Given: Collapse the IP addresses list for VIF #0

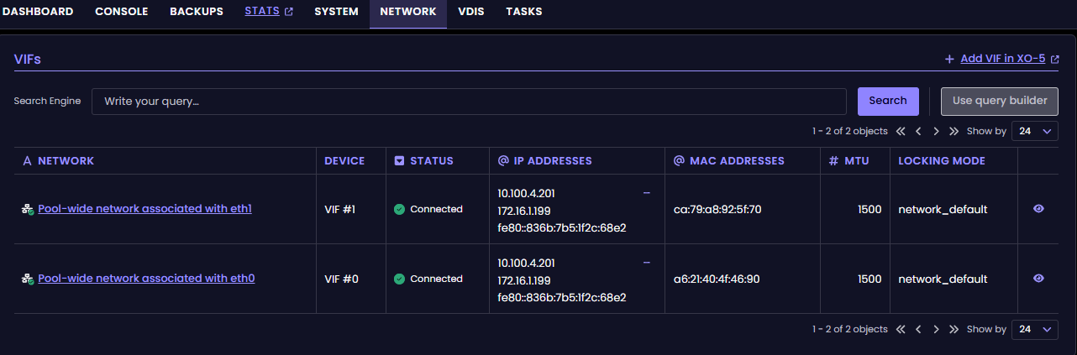Looking at the screenshot, I should pos(646,263).
